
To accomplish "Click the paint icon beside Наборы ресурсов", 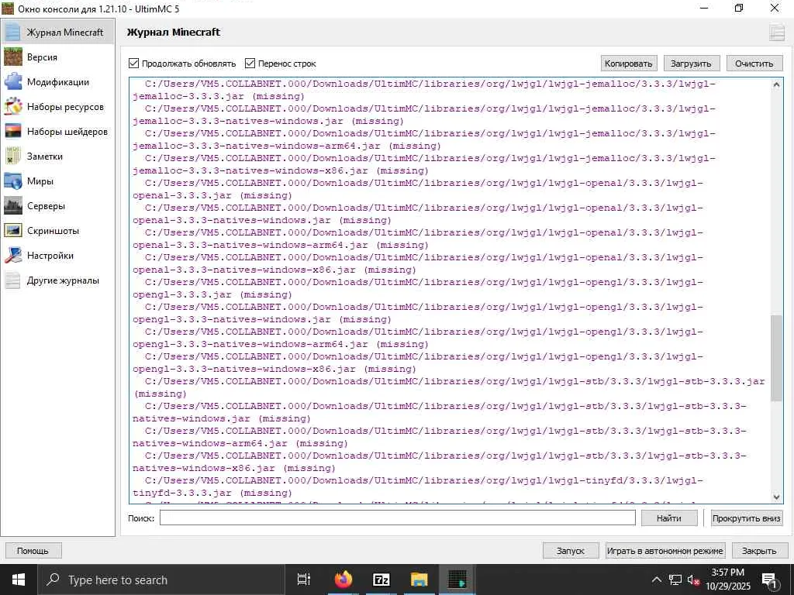I will coord(12,106).
